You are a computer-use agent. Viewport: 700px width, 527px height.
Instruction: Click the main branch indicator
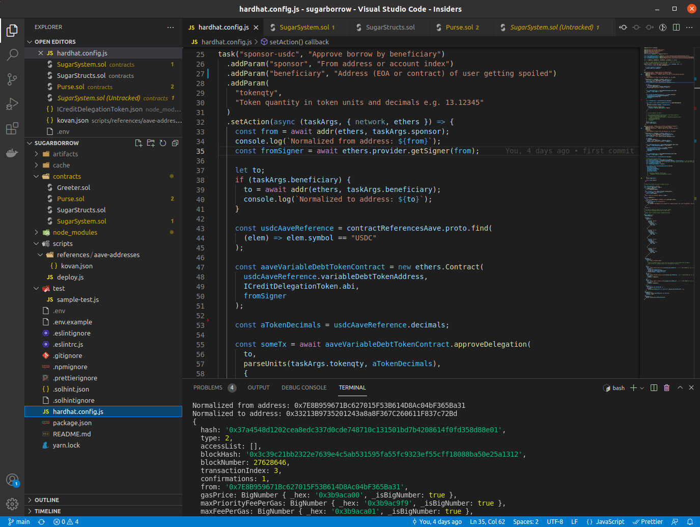click(x=19, y=522)
